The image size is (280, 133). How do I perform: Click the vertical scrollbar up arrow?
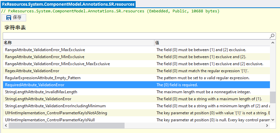[273, 43]
